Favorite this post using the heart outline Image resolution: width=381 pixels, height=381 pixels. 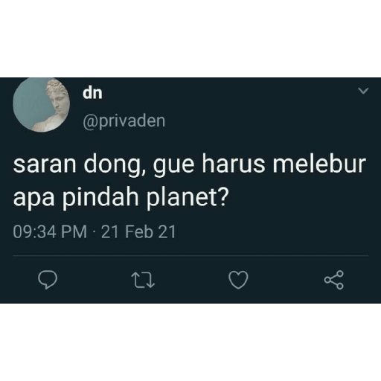pyautogui.click(x=238, y=280)
